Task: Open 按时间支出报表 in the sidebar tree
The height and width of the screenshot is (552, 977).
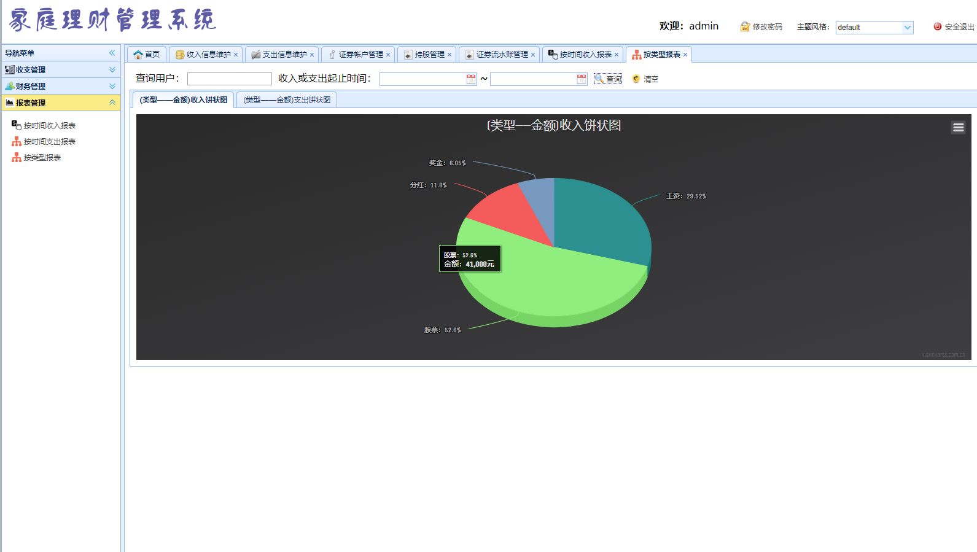Action: pyautogui.click(x=50, y=142)
